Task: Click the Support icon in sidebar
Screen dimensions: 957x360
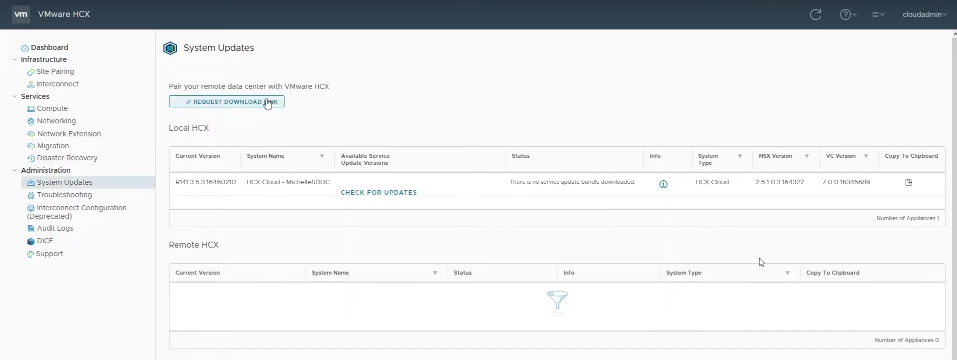Action: pos(30,254)
